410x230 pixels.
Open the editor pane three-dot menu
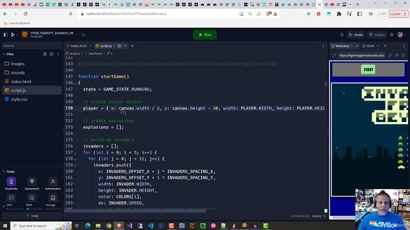[x=324, y=46]
